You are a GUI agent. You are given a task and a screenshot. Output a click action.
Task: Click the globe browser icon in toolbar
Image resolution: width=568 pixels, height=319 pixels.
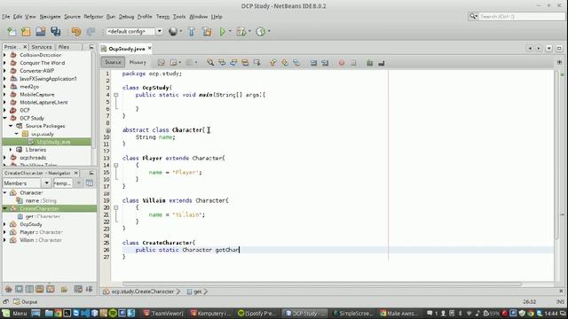(173, 32)
